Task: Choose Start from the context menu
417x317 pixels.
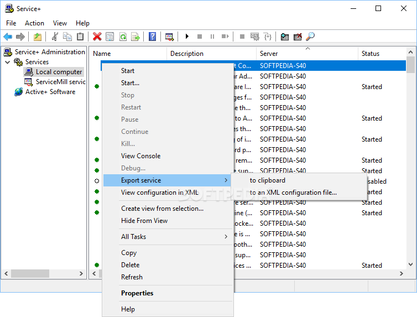Action: 168,71
